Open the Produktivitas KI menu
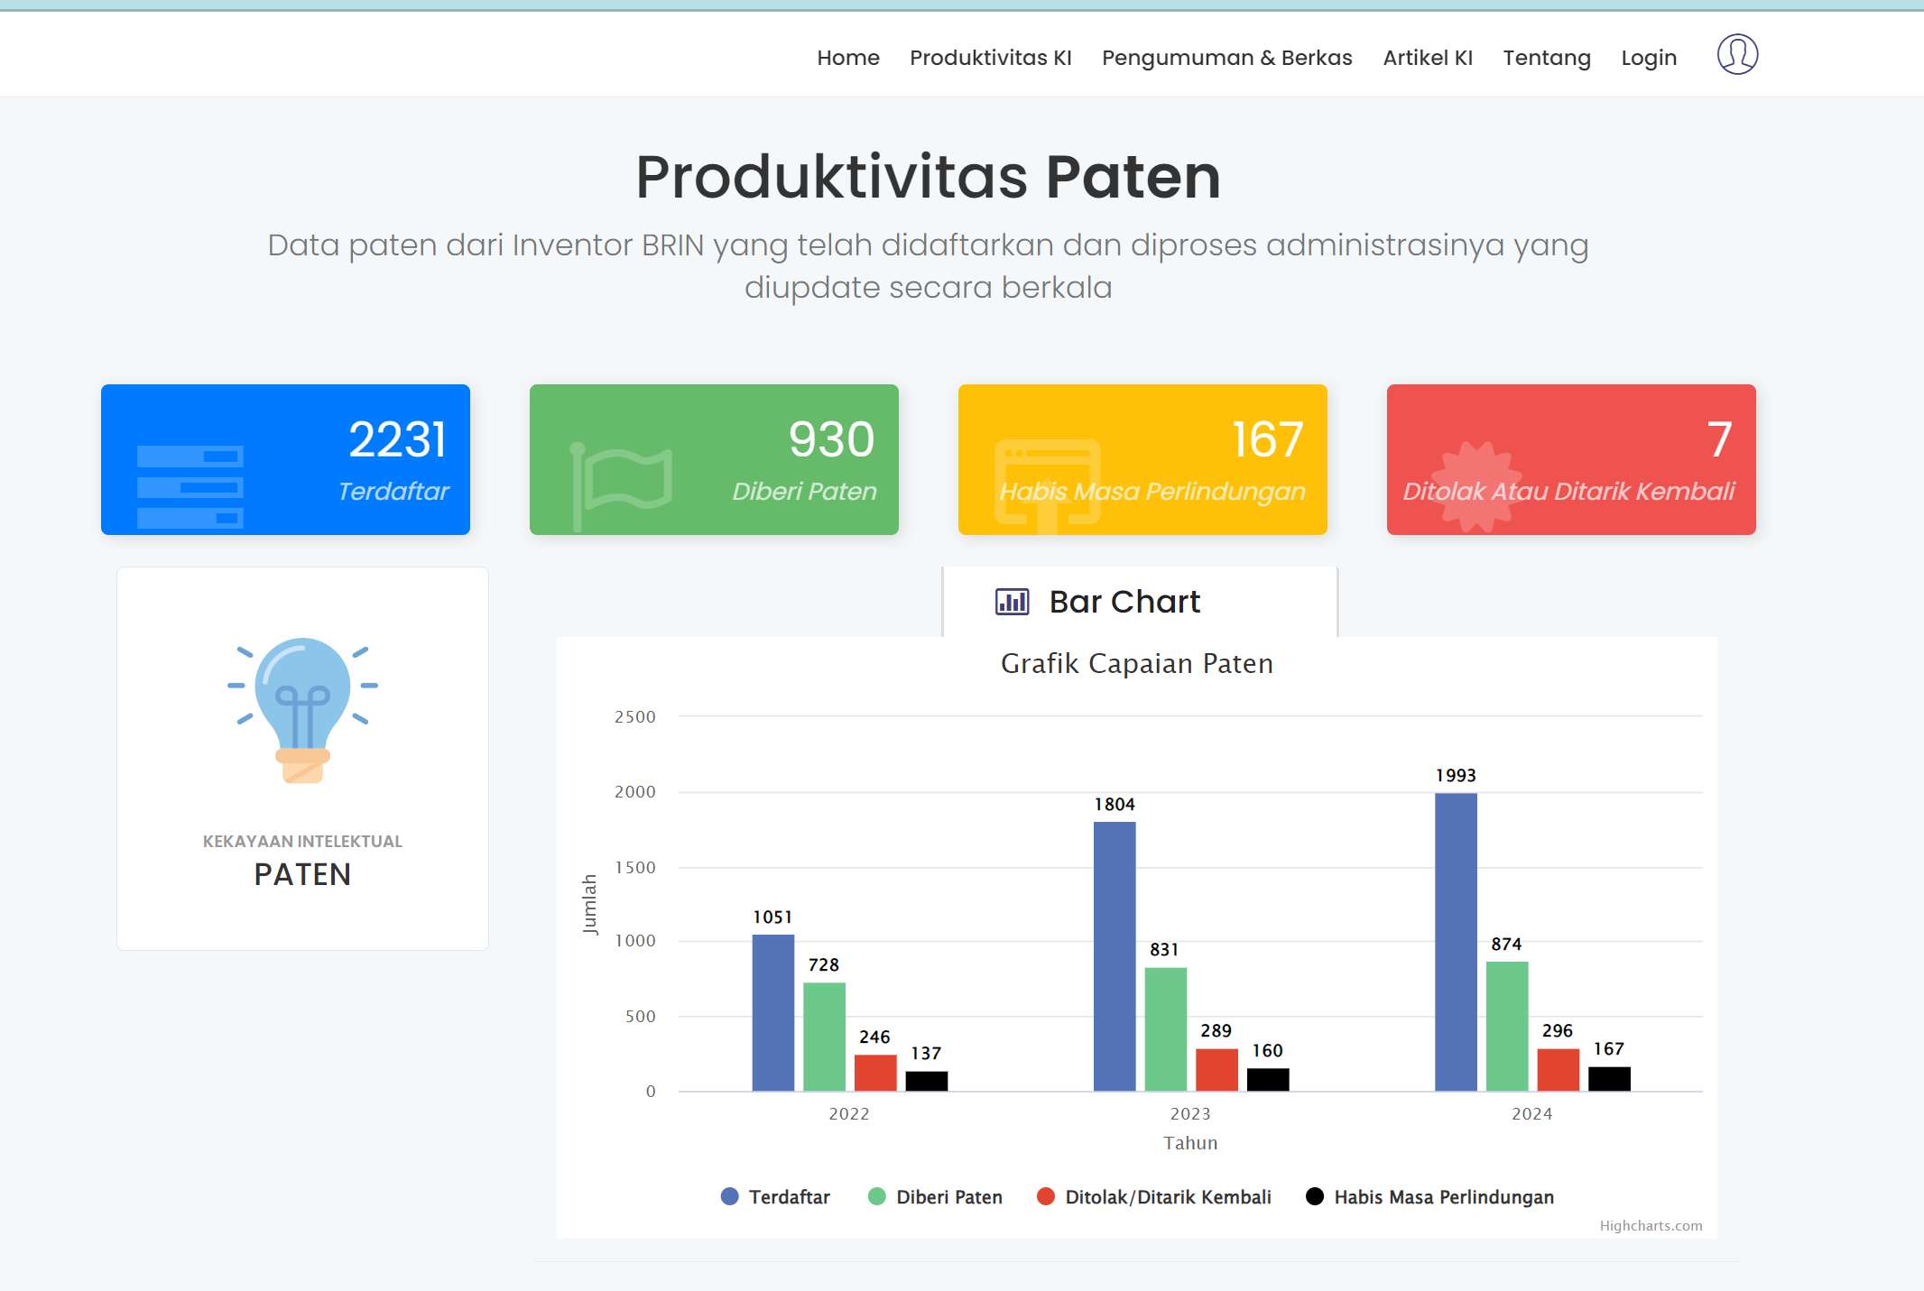1924x1291 pixels. 991,58
